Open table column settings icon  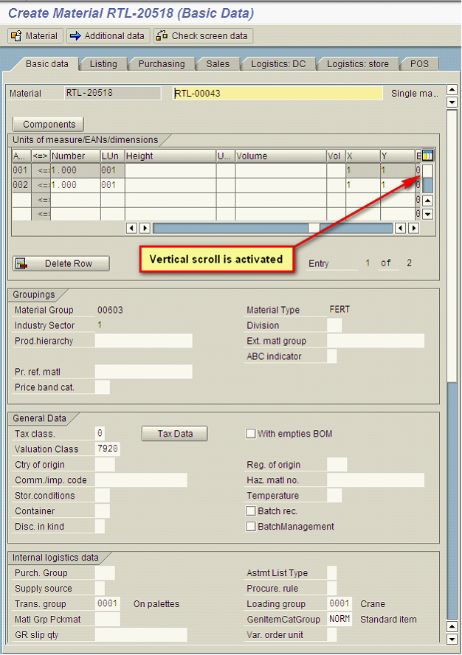[x=427, y=156]
